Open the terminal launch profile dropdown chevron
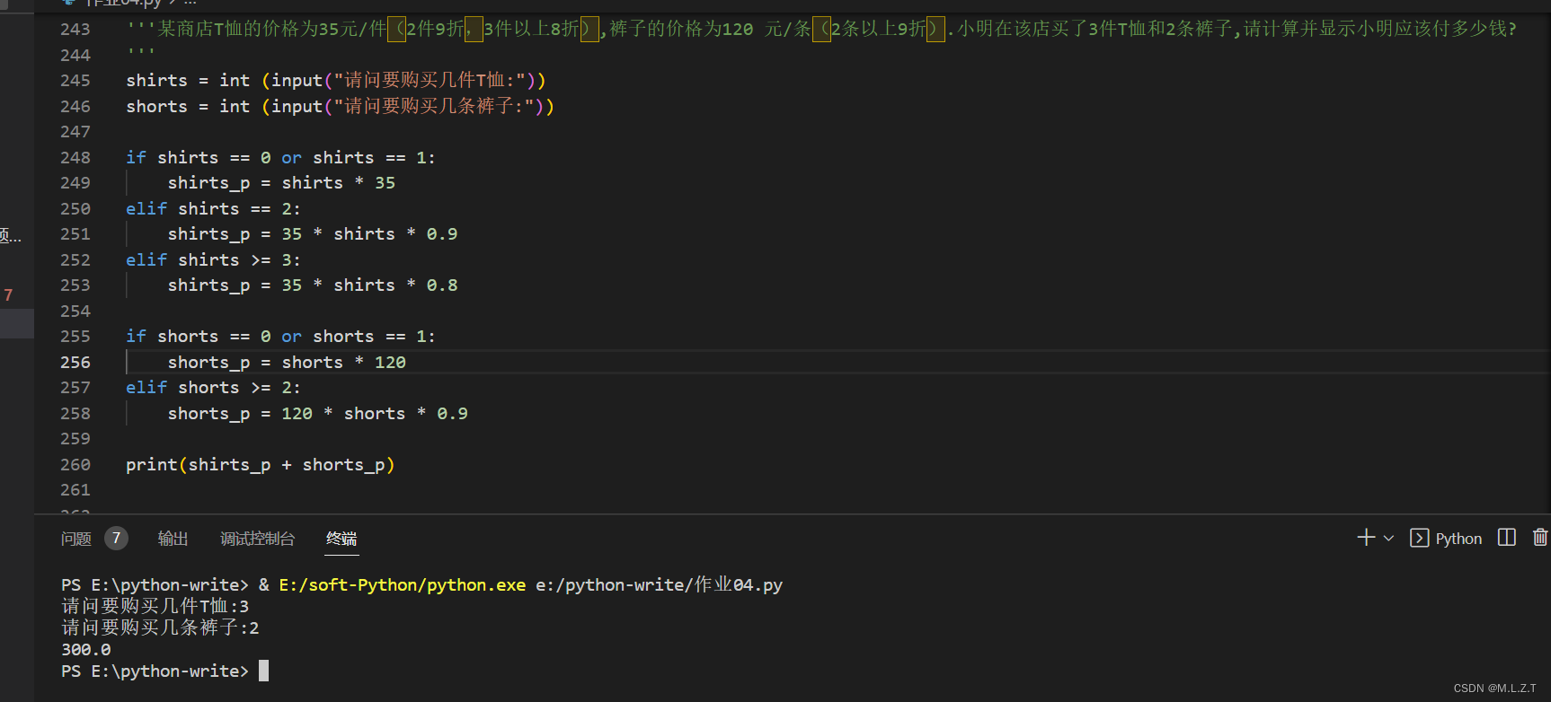This screenshot has height=702, width=1551. coord(1388,539)
